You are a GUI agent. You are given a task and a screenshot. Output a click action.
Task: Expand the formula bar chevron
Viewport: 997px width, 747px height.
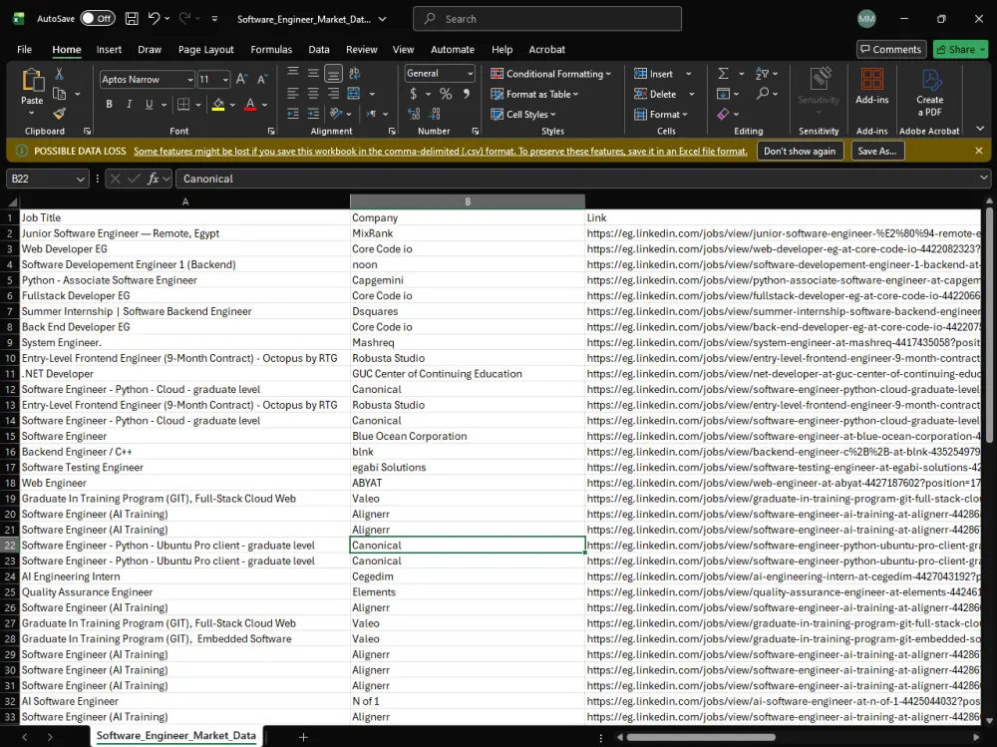tap(984, 179)
